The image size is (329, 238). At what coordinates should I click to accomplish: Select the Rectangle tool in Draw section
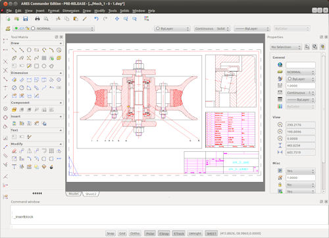(x=36, y=50)
